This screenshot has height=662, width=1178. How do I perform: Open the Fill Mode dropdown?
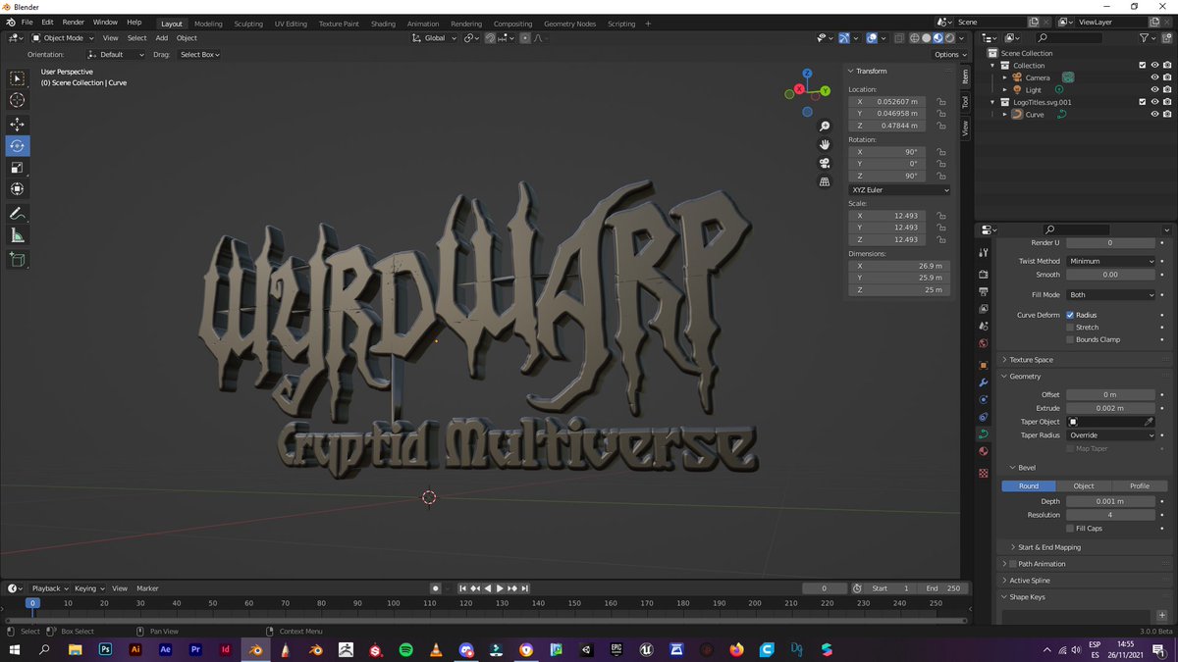1111,294
